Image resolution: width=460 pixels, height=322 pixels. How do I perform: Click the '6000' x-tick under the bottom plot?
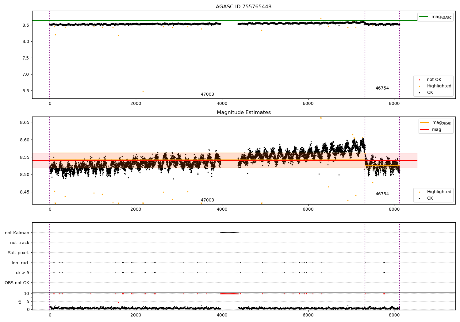[x=308, y=315]
